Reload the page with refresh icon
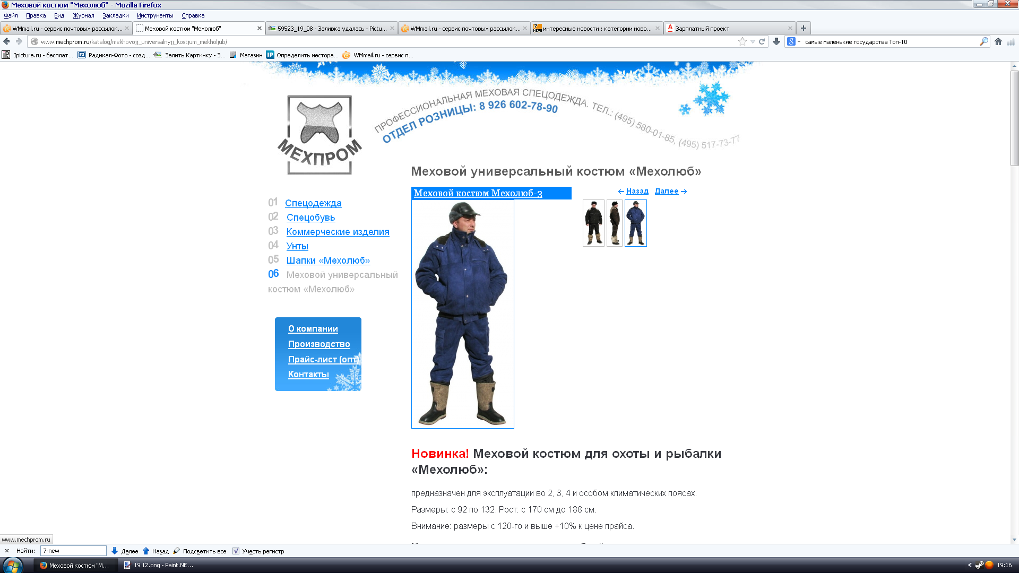The height and width of the screenshot is (573, 1019). [762, 41]
